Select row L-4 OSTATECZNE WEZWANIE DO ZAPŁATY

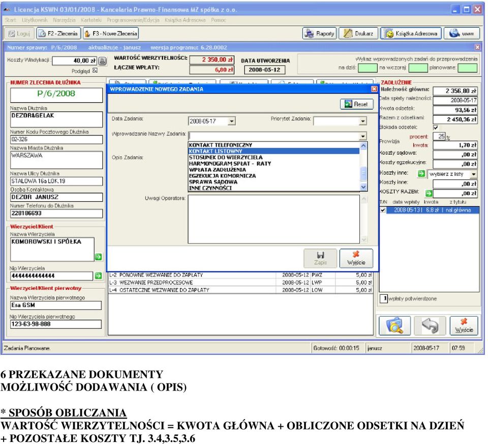click(x=240, y=290)
